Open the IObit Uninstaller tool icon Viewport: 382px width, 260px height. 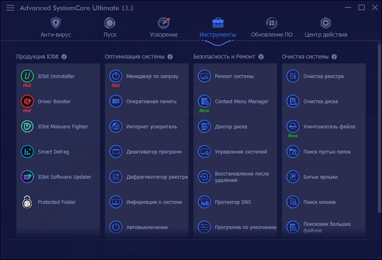[x=27, y=76]
